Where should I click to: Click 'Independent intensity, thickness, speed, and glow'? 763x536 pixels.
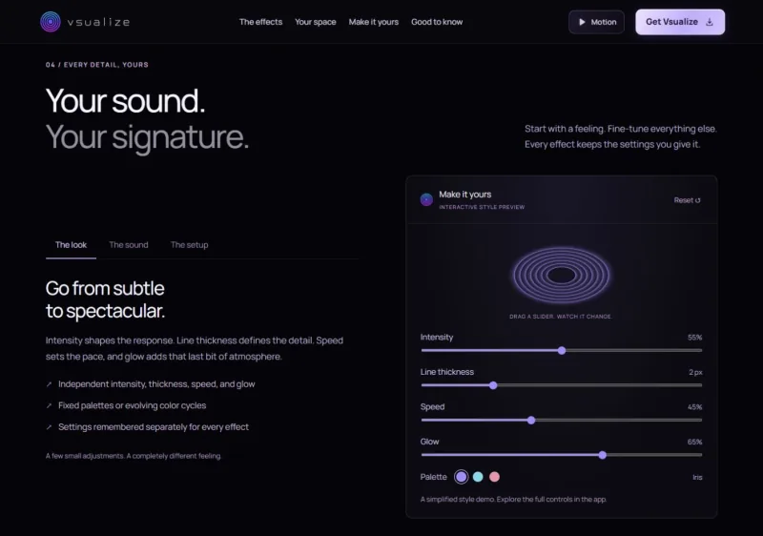click(x=156, y=384)
